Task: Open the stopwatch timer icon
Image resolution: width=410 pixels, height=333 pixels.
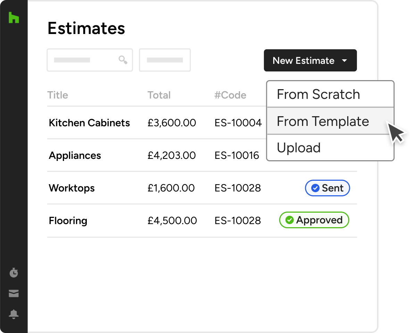Action: 14,273
